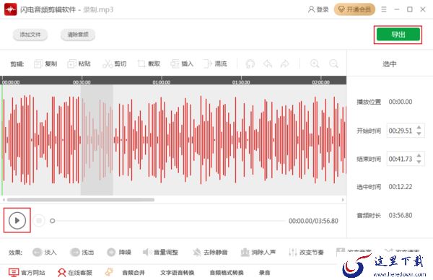Select the Cut (剪切) scissors tool
The width and height of the screenshot is (433, 280).
114,64
